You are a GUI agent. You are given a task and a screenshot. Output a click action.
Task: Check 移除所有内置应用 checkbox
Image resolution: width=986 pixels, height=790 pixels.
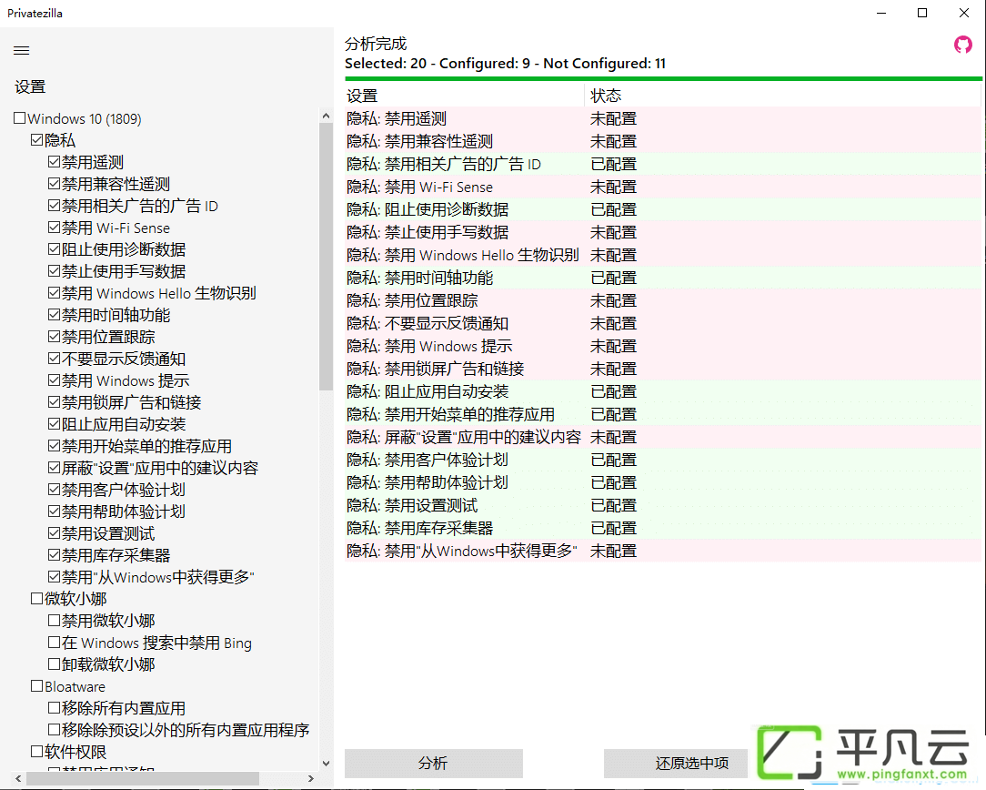pos(54,707)
